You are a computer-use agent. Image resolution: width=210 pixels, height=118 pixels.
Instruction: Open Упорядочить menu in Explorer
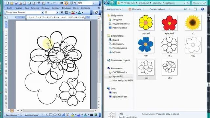click(x=115, y=9)
